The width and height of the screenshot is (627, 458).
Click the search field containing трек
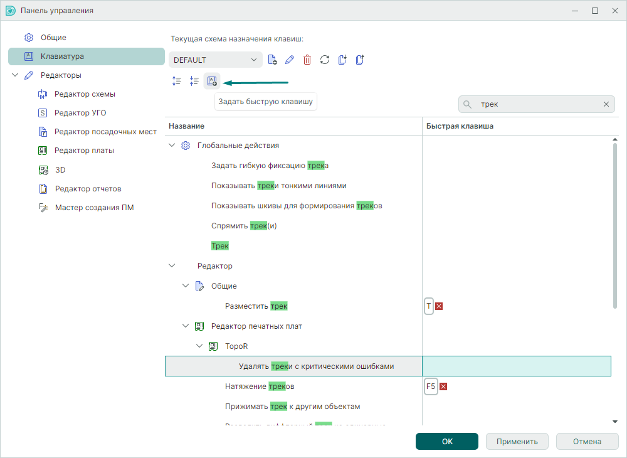(x=536, y=104)
